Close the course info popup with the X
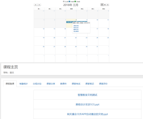This screenshot has height=119, width=143. click(89, 23)
